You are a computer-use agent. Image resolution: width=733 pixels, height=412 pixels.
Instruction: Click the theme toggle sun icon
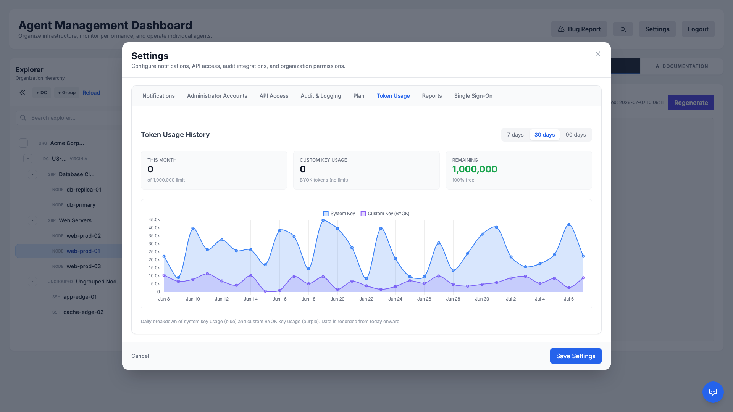pyautogui.click(x=623, y=29)
